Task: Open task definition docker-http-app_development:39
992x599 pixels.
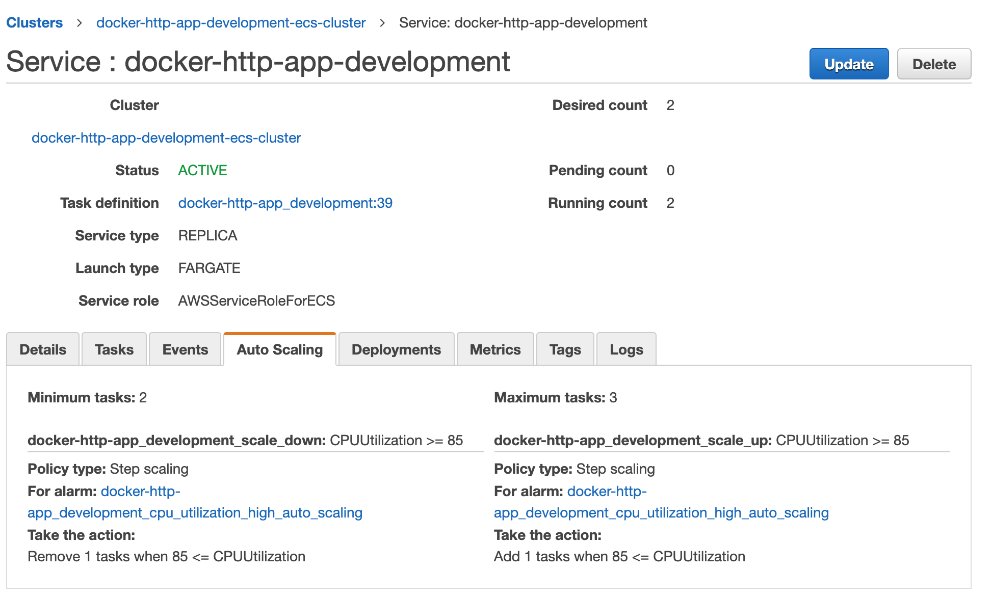Action: coord(285,203)
